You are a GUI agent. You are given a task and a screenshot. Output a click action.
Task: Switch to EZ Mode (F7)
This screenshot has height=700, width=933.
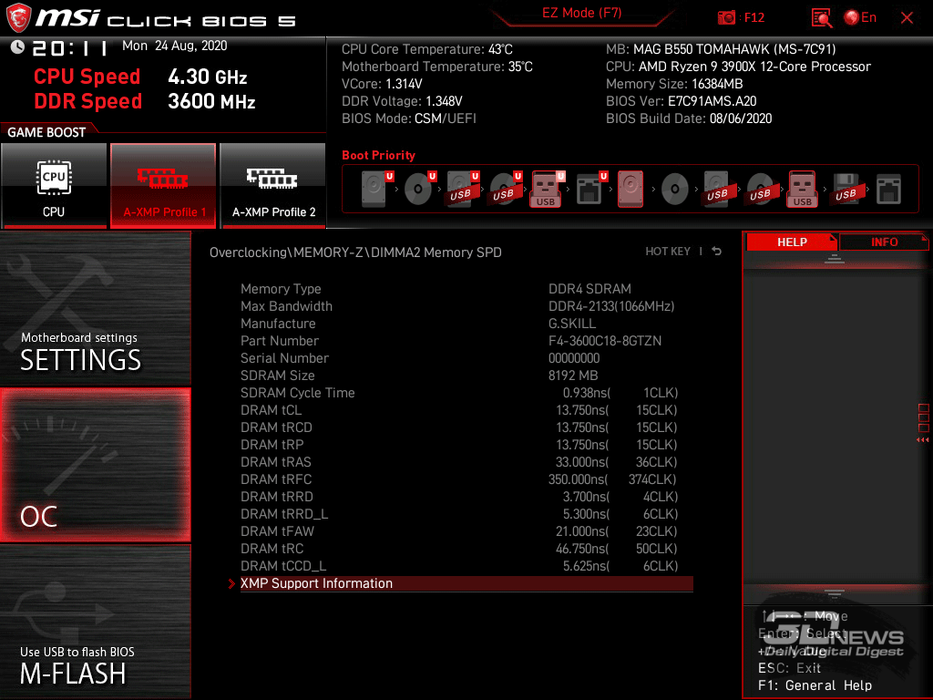[581, 13]
